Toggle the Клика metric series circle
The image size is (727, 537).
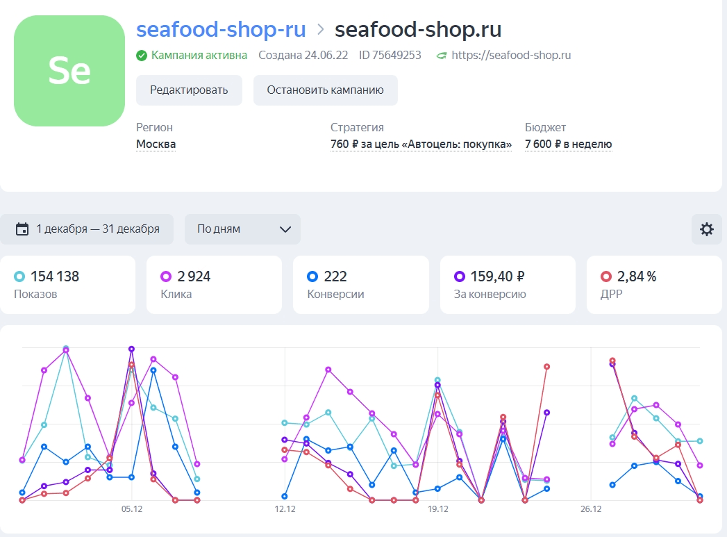tap(167, 276)
